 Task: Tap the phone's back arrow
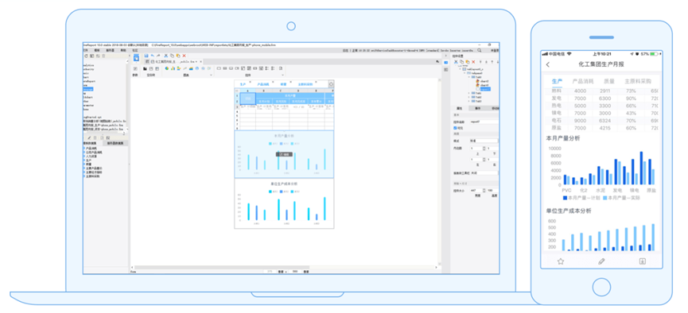pos(547,64)
